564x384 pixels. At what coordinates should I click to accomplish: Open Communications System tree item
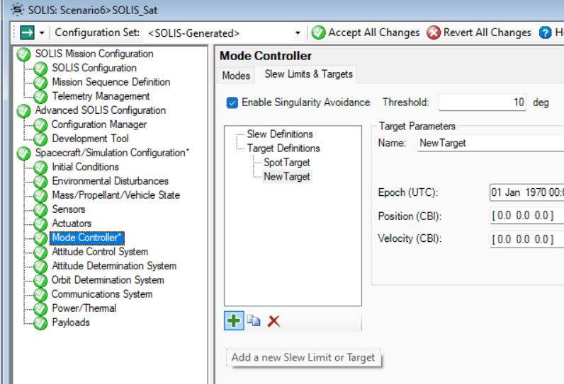point(102,294)
